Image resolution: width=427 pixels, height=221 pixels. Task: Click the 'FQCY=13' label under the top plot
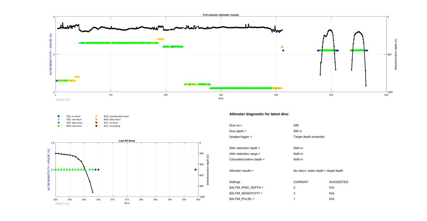point(62,100)
